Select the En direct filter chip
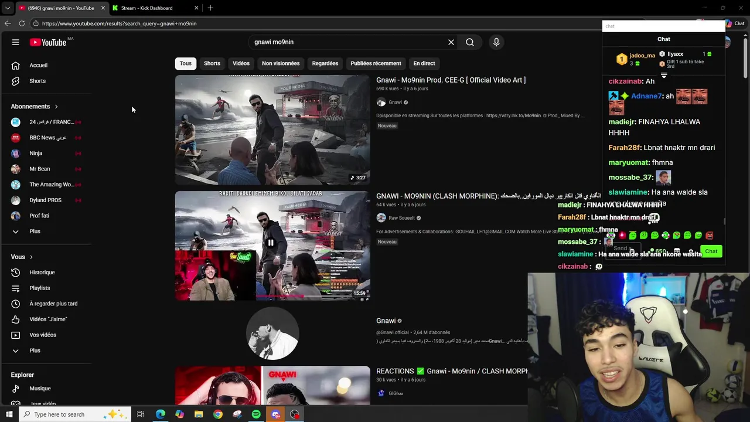Screen dimensions: 750x422 (x=424, y=63)
